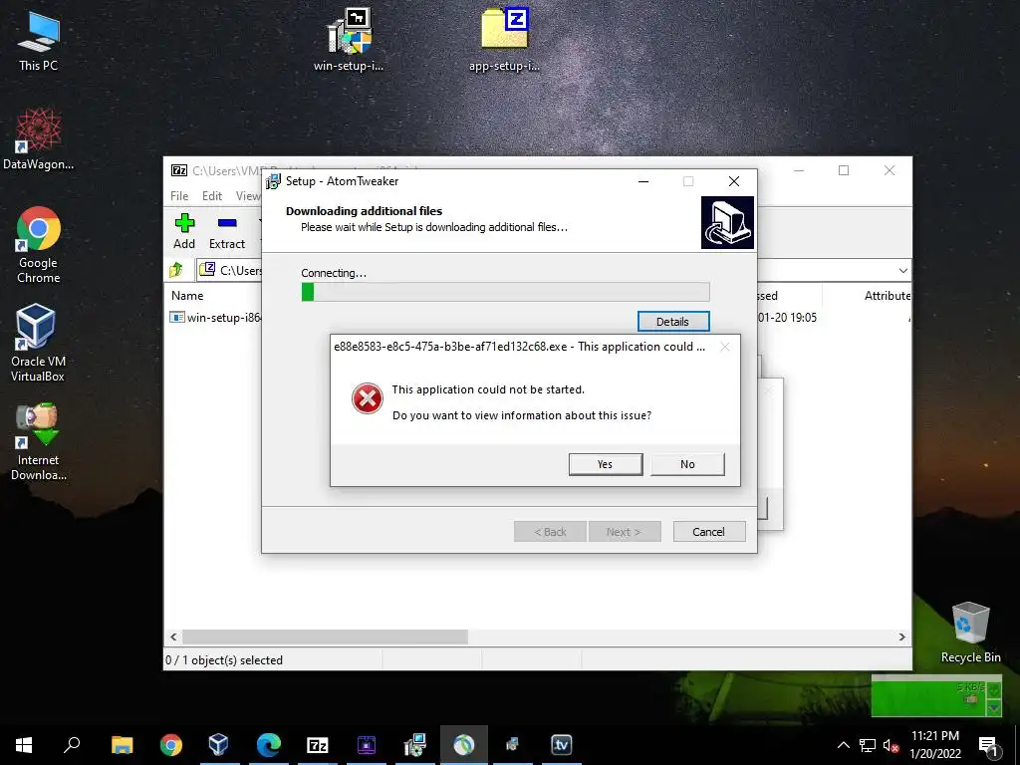This screenshot has width=1020, height=765.
Task: Select This PC desktop icon
Action: [39, 41]
